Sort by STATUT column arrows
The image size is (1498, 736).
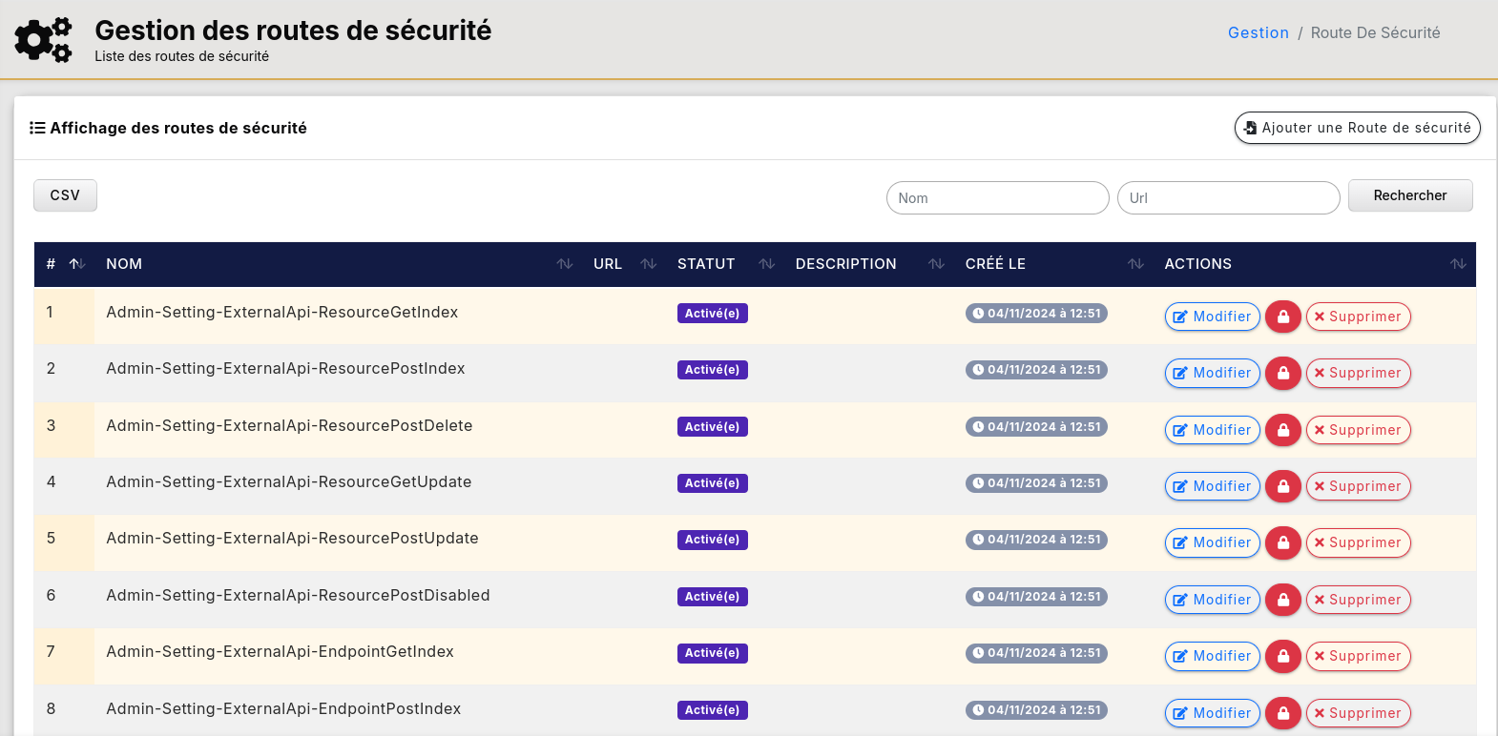(x=766, y=264)
